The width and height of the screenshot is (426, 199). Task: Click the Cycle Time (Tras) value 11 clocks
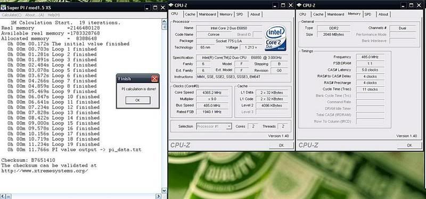pyautogui.click(x=370, y=89)
